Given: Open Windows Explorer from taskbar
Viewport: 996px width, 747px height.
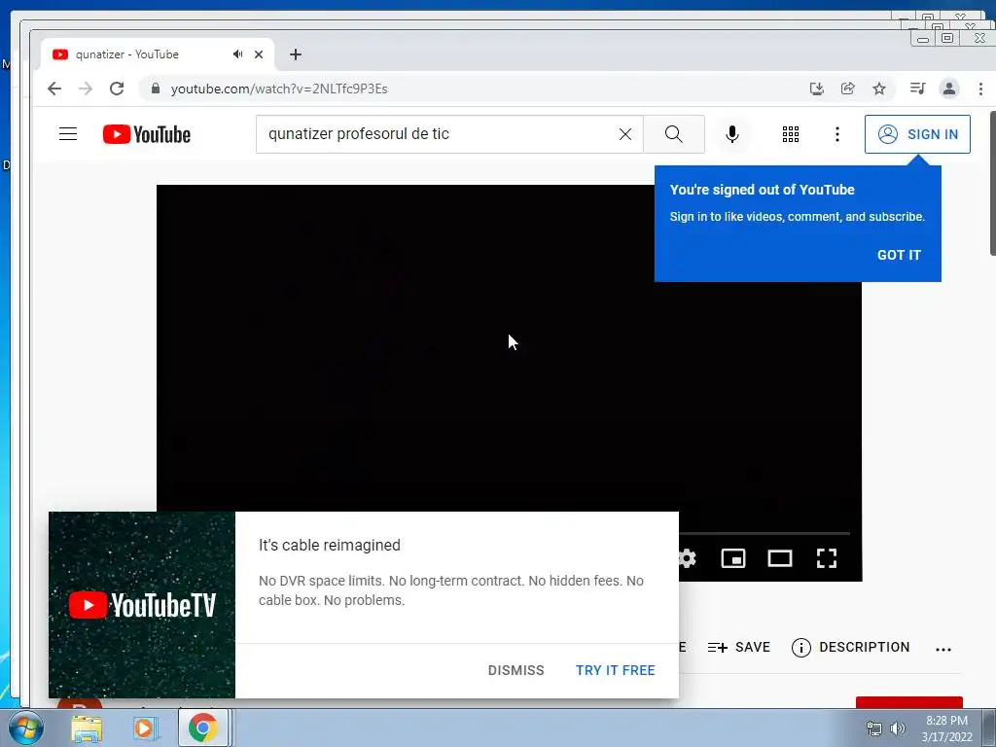Looking at the screenshot, I should [87, 729].
